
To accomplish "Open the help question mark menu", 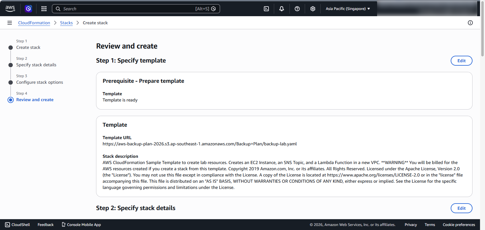I will click(297, 9).
